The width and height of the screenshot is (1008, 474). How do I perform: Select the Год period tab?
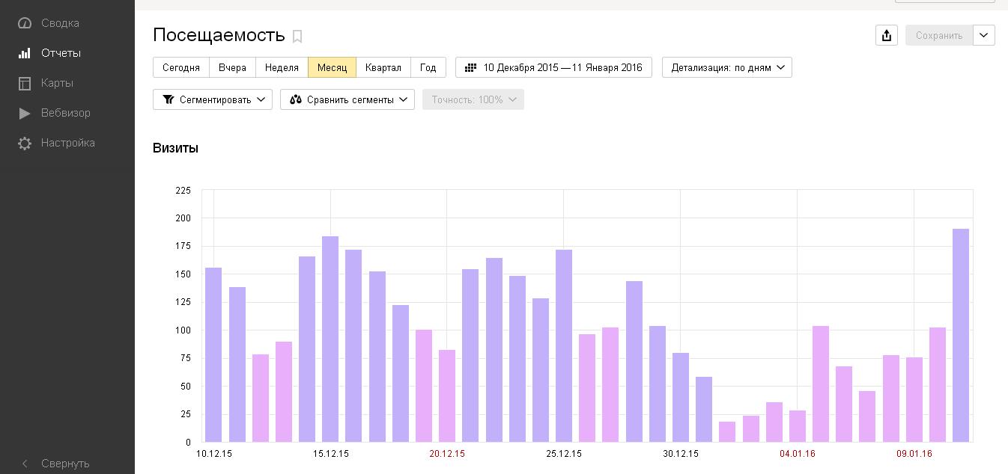[428, 67]
